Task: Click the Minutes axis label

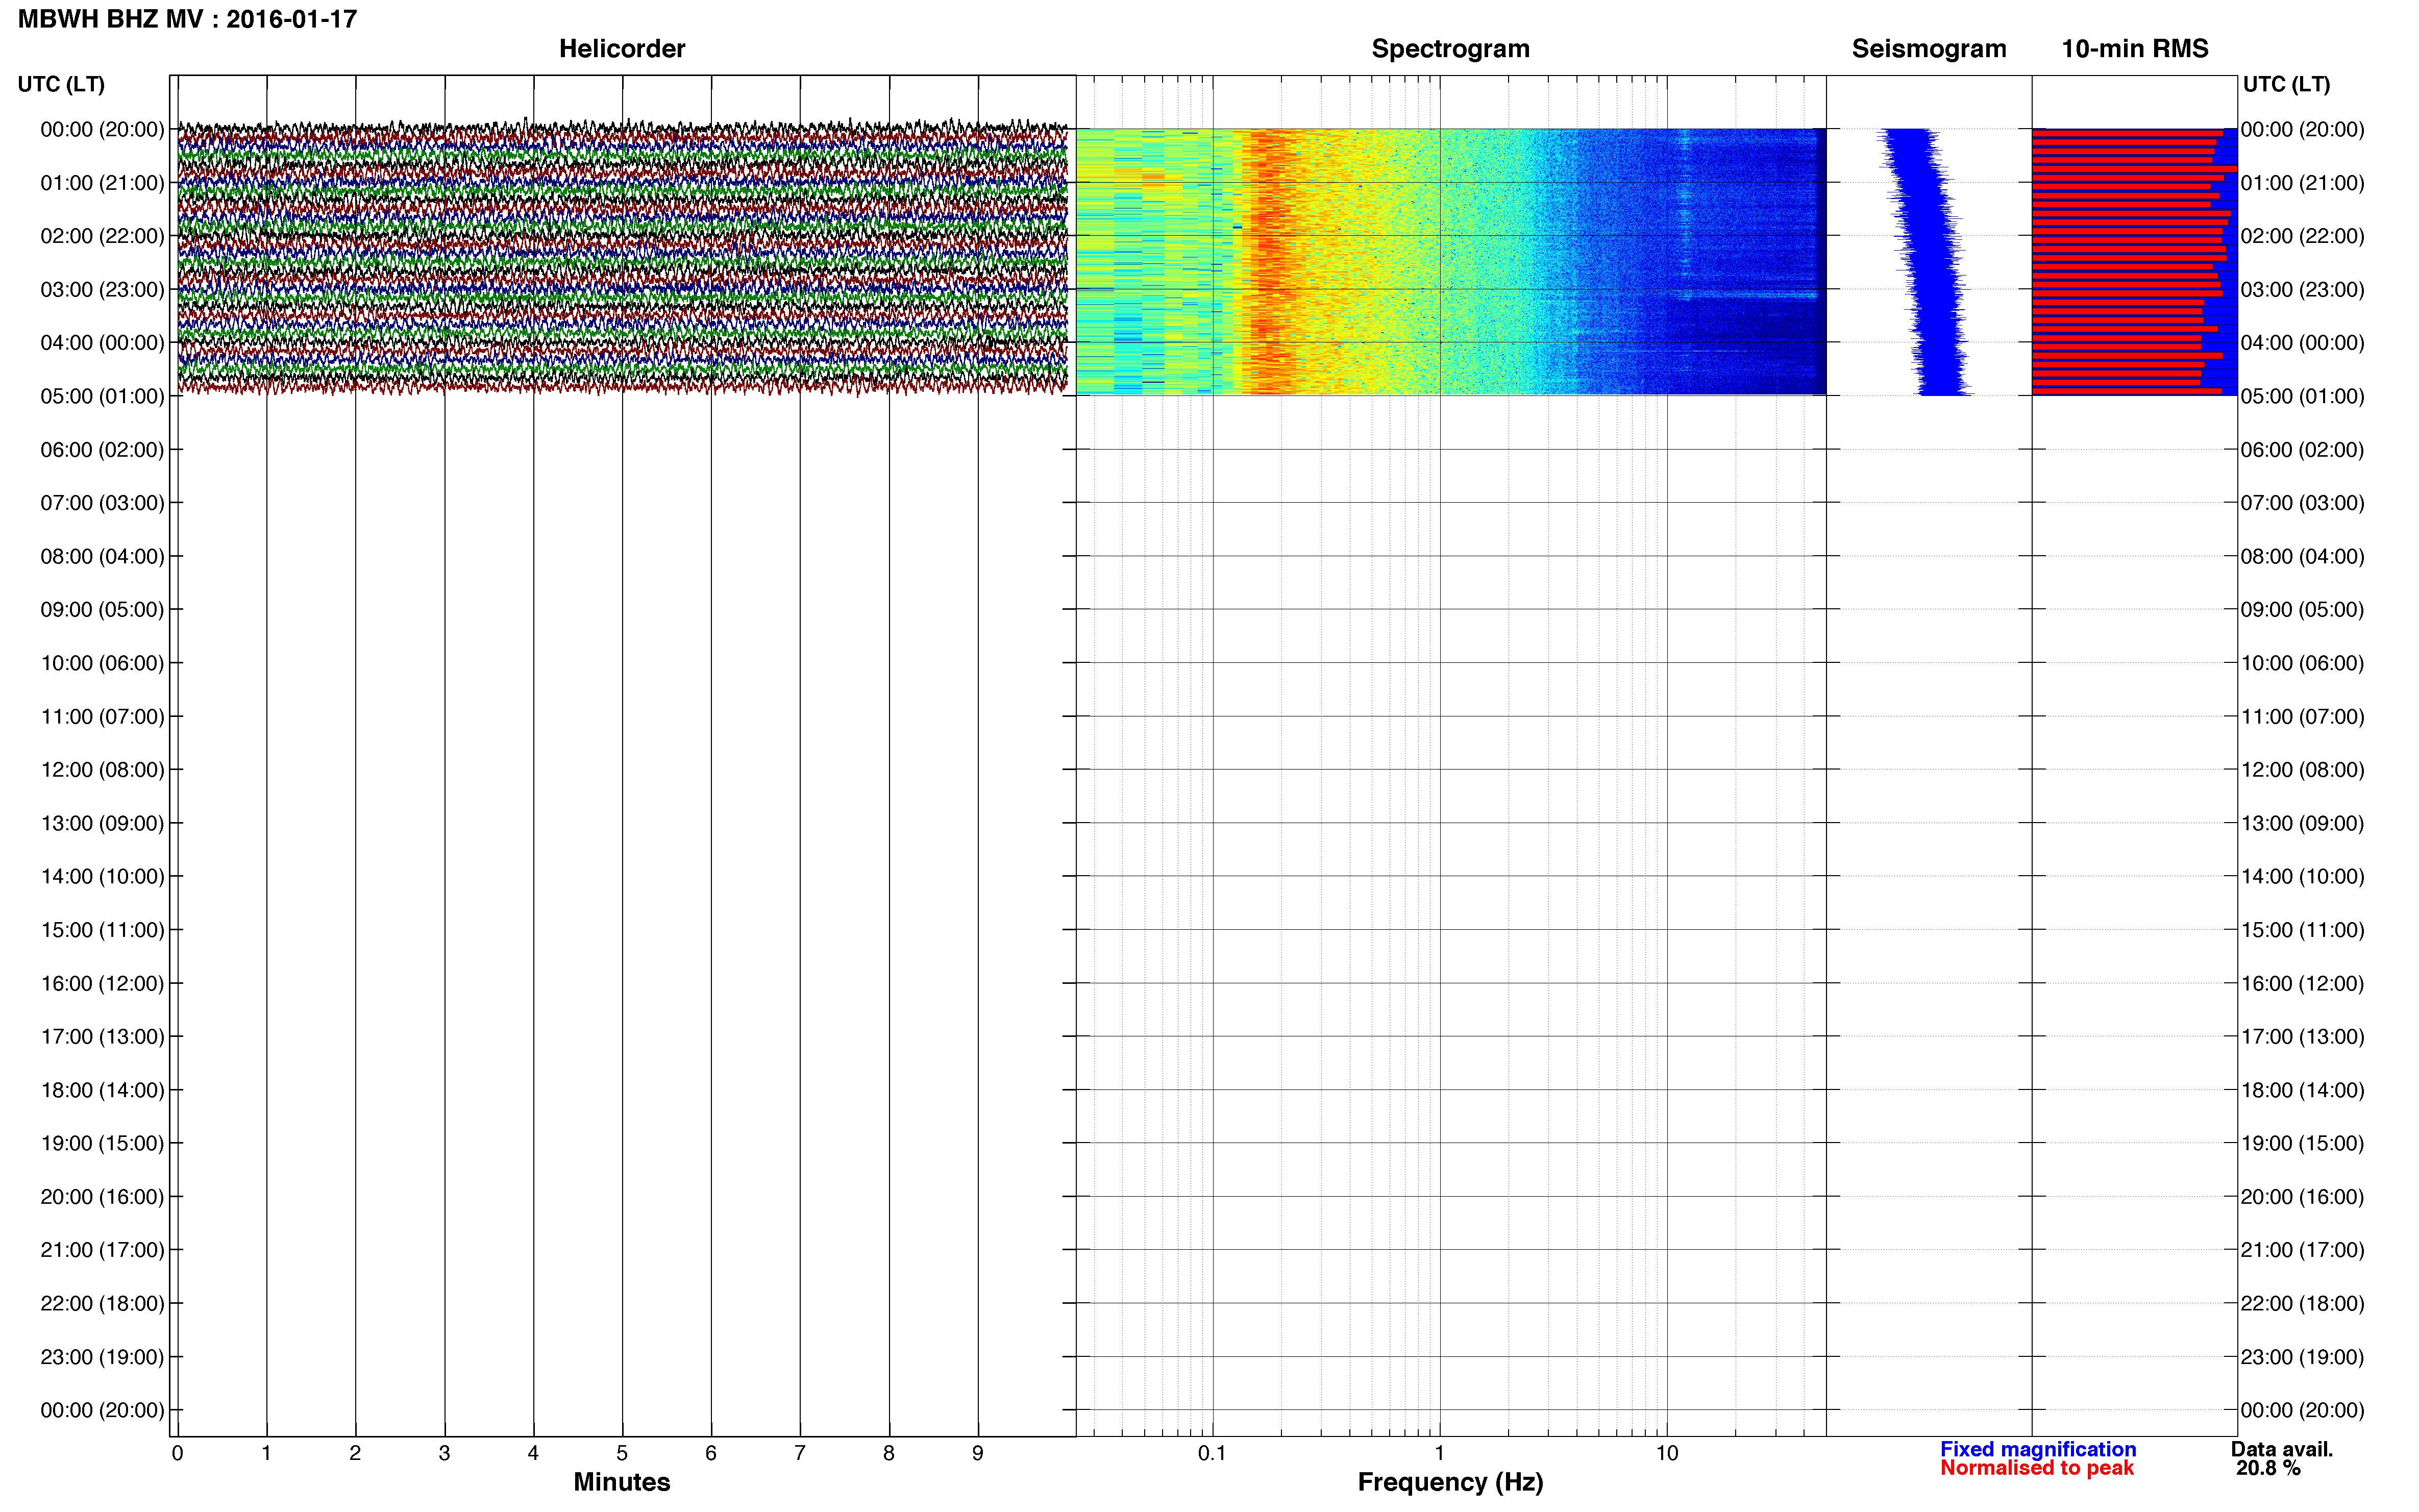Action: (621, 1482)
